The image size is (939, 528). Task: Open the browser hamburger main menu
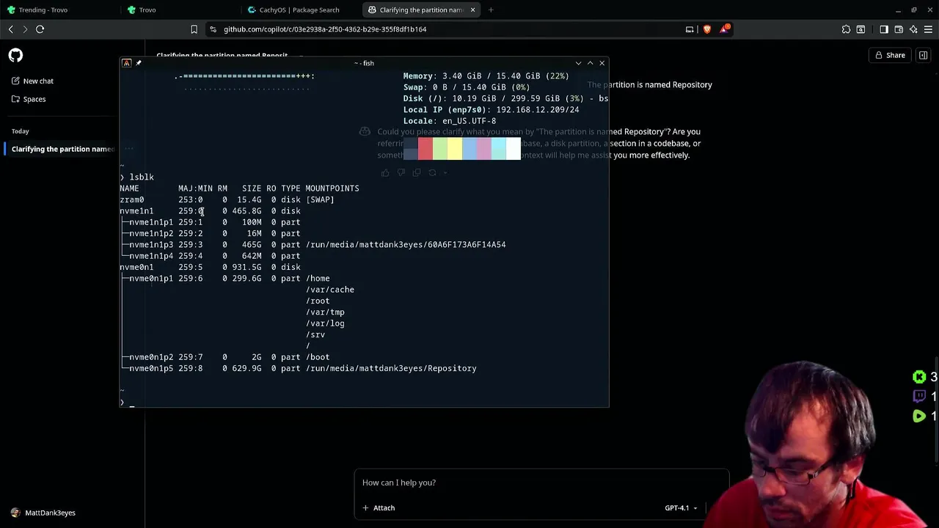coord(928,29)
